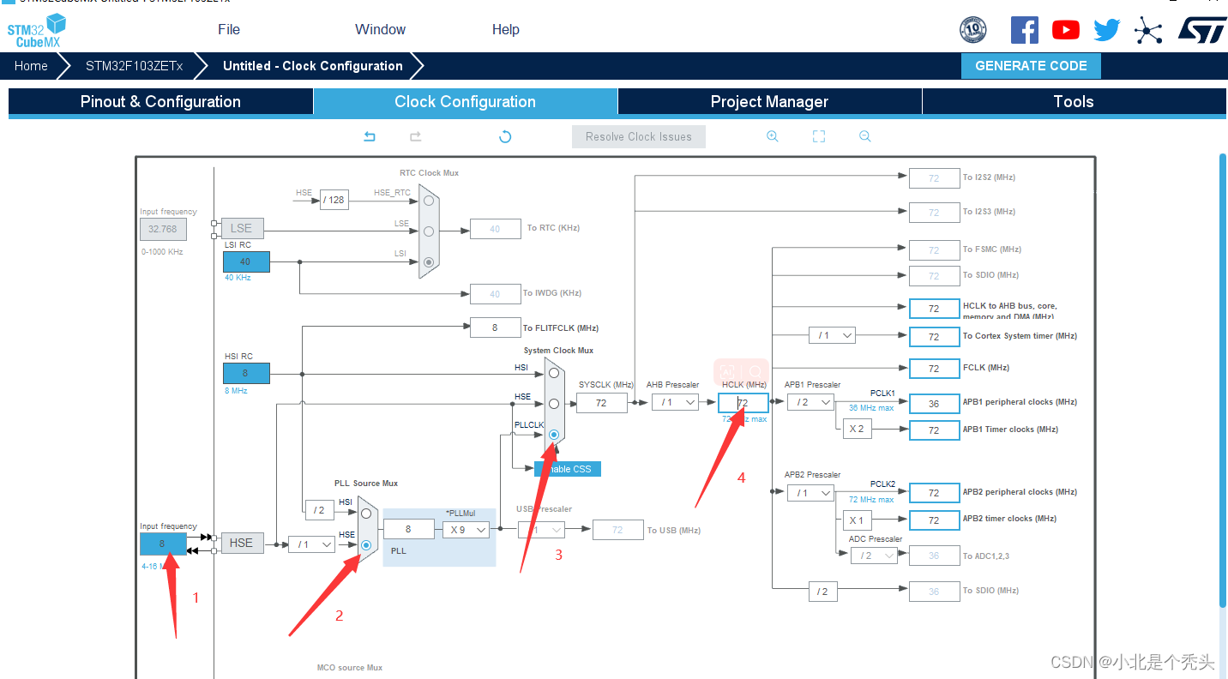The height and width of the screenshot is (679, 1228).
Task: Click the refresh/reset clock icon
Action: click(x=505, y=136)
